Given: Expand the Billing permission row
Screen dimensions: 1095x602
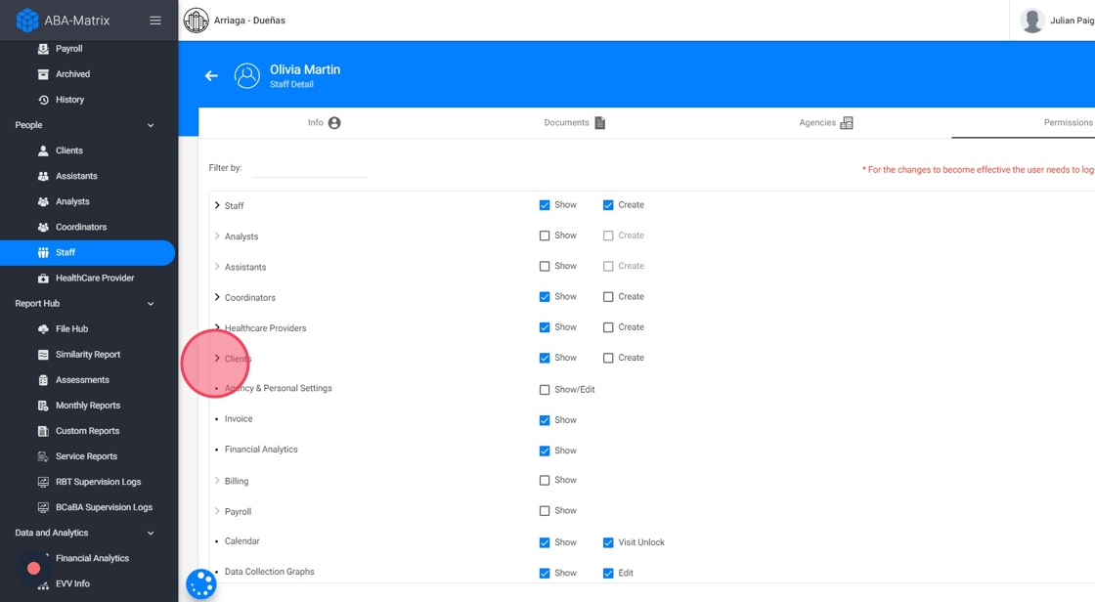Looking at the screenshot, I should [217, 481].
